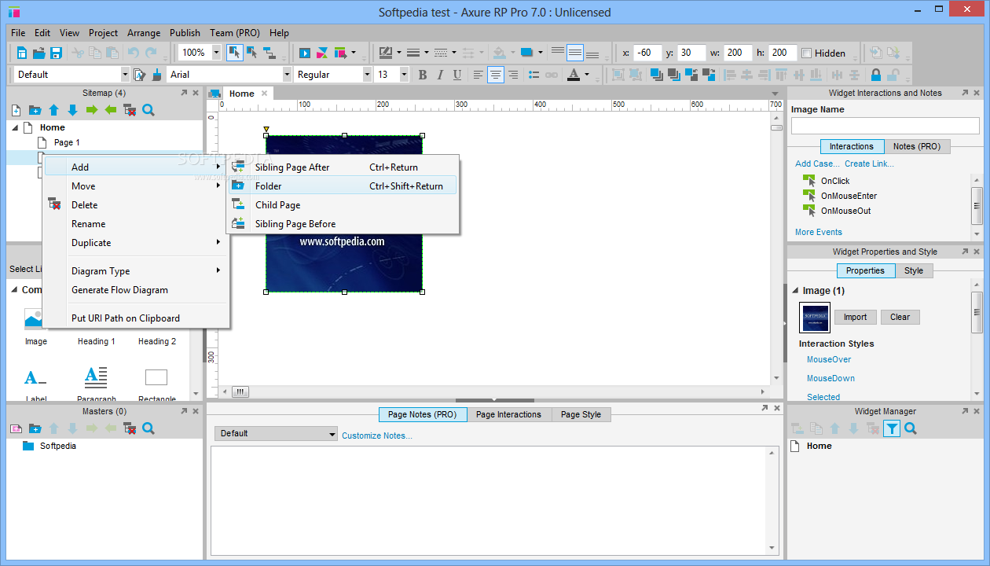Outdent page with the Sitemap green left arrow
This screenshot has height=566, width=990.
pyautogui.click(x=110, y=110)
